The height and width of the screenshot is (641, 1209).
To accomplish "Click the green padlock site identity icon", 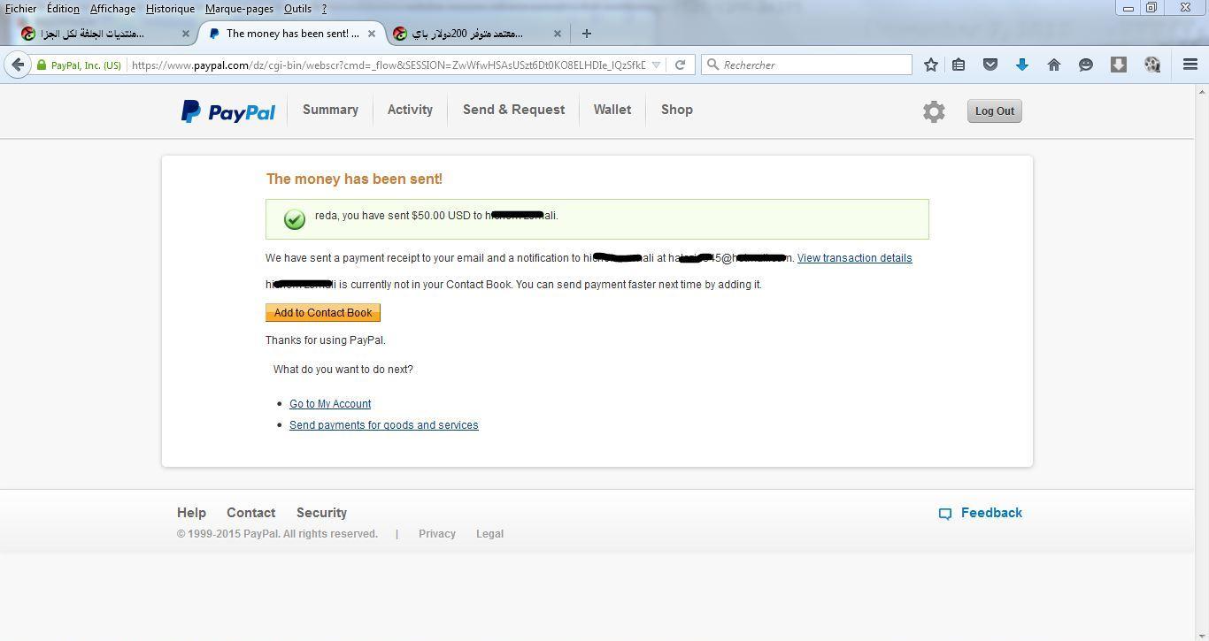I will point(41,65).
